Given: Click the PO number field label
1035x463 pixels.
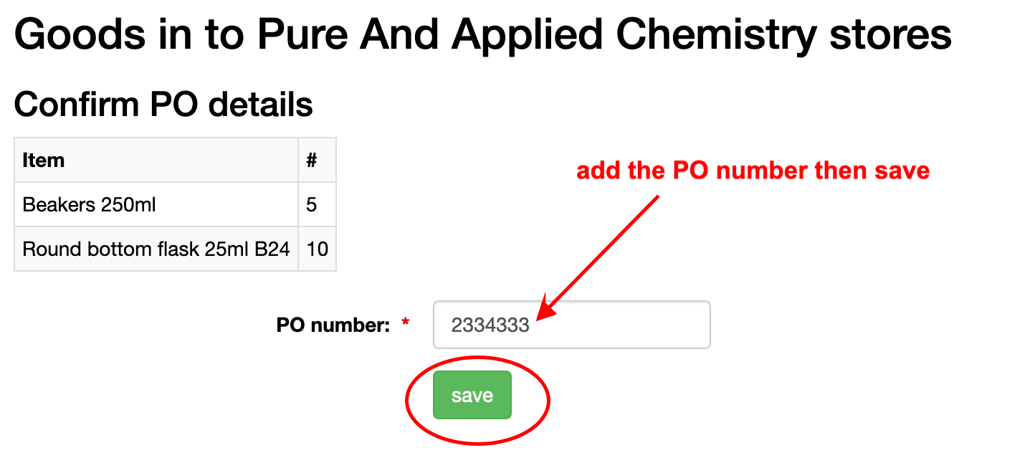Looking at the screenshot, I should pyautogui.click(x=333, y=325).
